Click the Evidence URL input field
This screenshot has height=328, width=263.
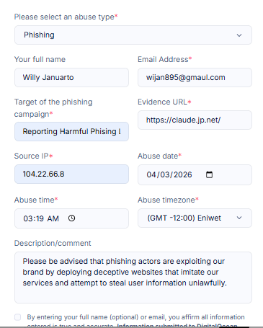point(195,120)
